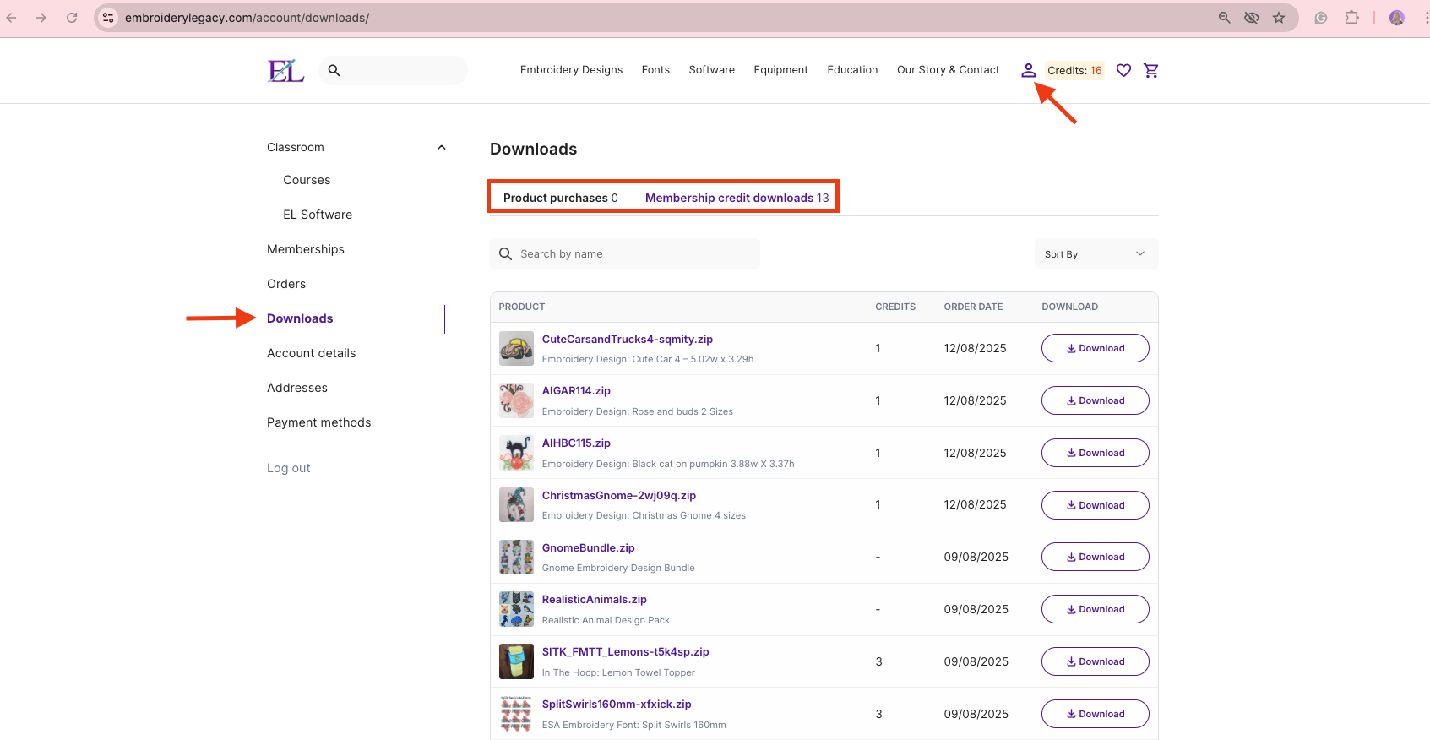Switch to Product purchases tab
The width and height of the screenshot is (1430, 740).
pyautogui.click(x=561, y=198)
